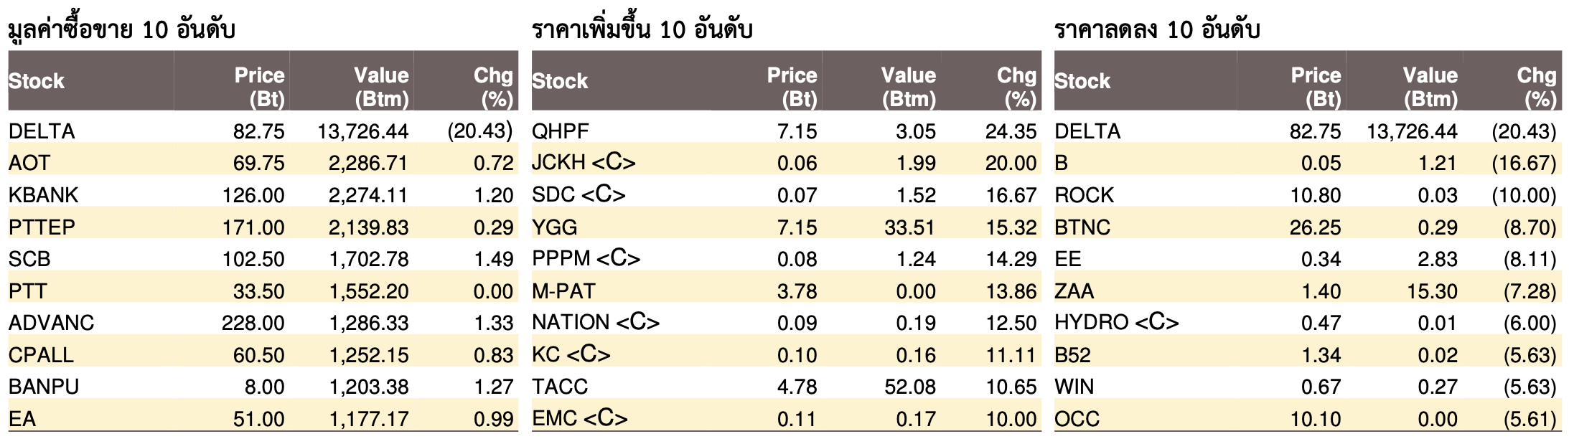The width and height of the screenshot is (1569, 439).
Task: Click HYDRO <C> in losers list
Action: 1117,323
